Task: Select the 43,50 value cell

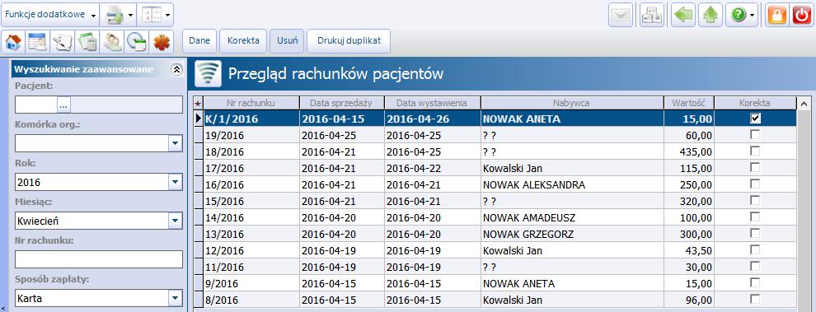Action: point(688,250)
